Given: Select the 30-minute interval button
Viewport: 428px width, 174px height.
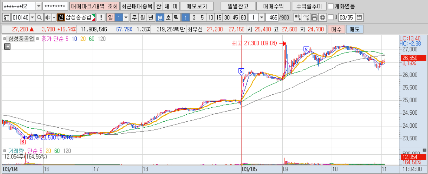Looking at the screenshot, I should 227,17.
